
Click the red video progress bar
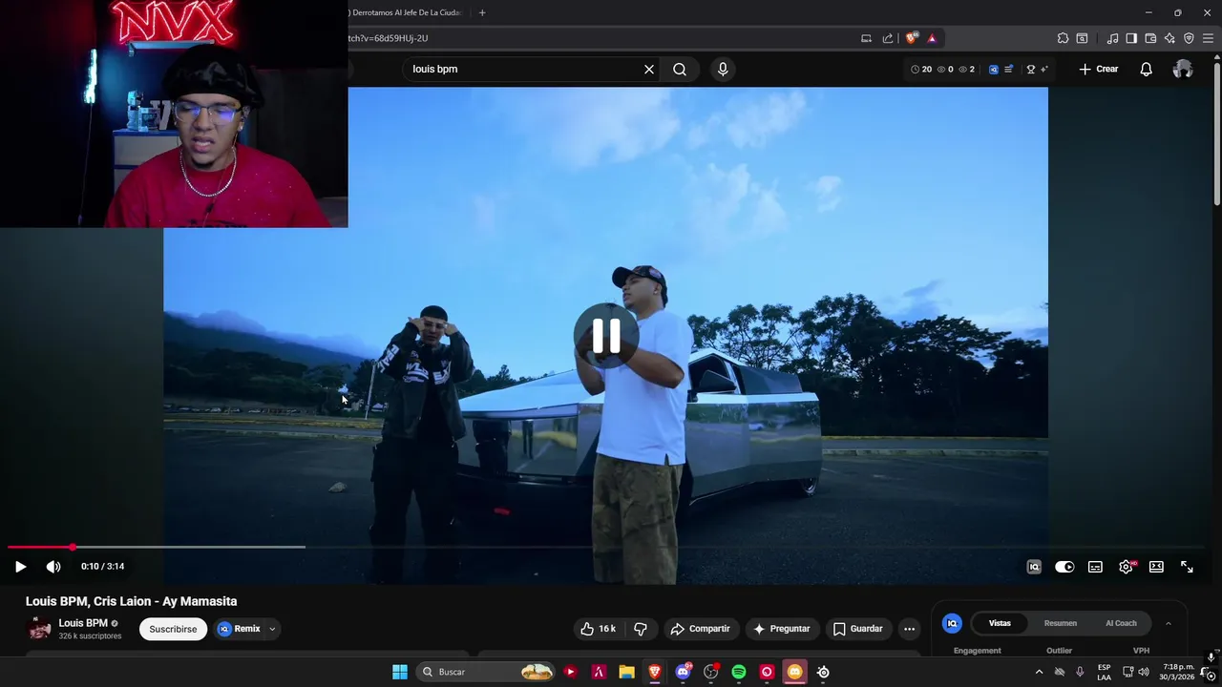(40, 547)
